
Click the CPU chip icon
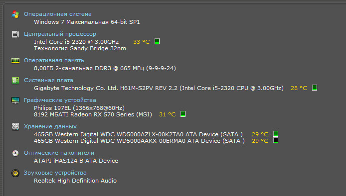click(15, 34)
